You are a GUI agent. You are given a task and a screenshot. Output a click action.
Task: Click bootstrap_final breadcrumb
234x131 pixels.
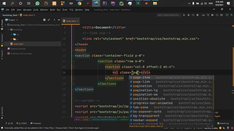pos(10,15)
